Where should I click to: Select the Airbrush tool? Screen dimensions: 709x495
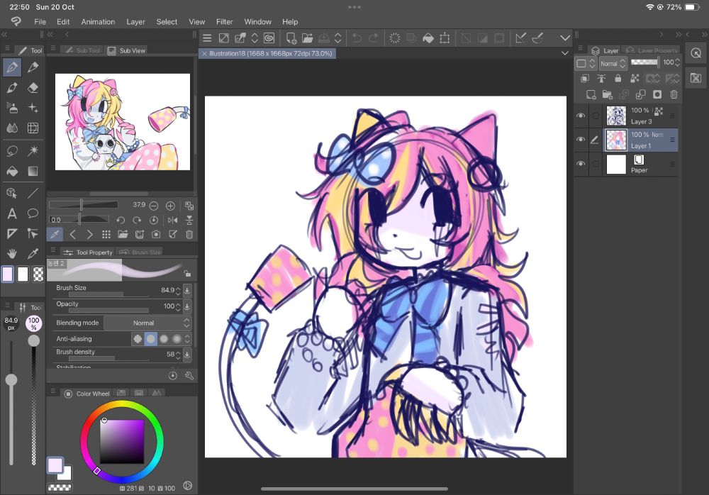(x=12, y=108)
